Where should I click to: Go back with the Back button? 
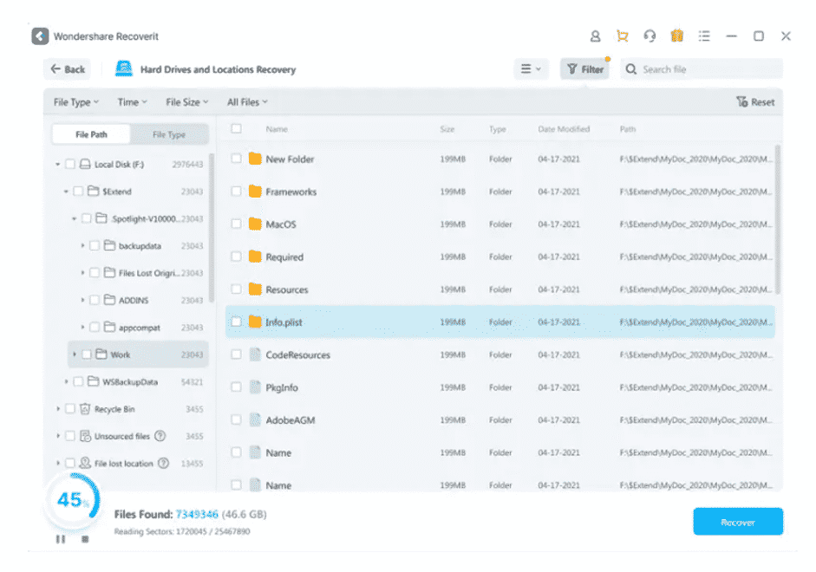point(68,69)
